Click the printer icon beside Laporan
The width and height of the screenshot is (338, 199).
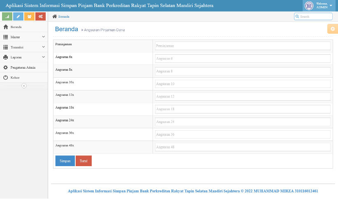(x=6, y=57)
